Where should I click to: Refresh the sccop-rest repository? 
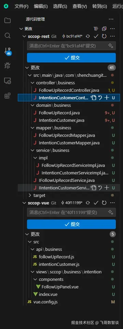click(104, 36)
